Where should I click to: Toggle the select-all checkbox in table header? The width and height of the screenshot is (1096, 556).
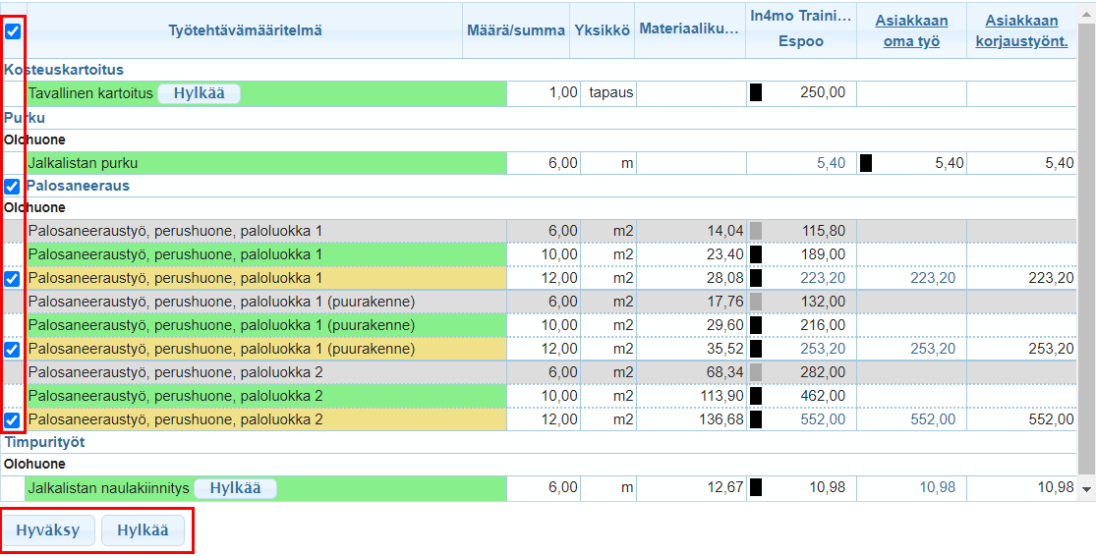click(13, 31)
